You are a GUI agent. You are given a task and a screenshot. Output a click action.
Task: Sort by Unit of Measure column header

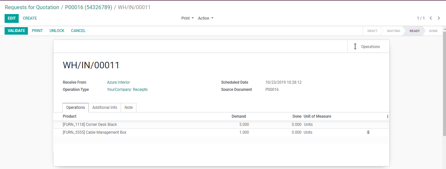(x=317, y=116)
